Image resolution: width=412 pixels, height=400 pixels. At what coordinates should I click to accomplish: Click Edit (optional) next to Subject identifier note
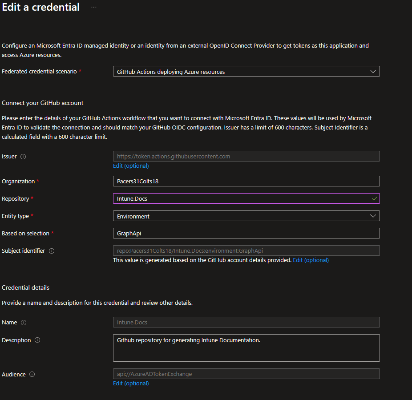311,260
